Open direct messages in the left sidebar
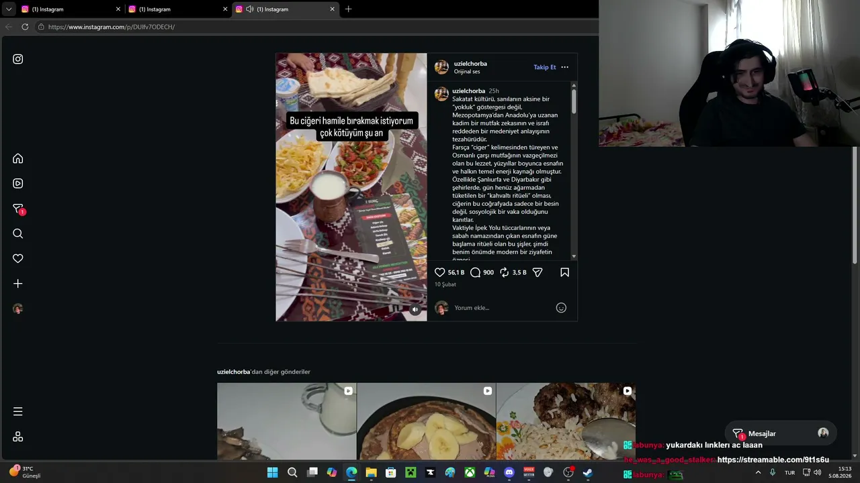 (18, 209)
